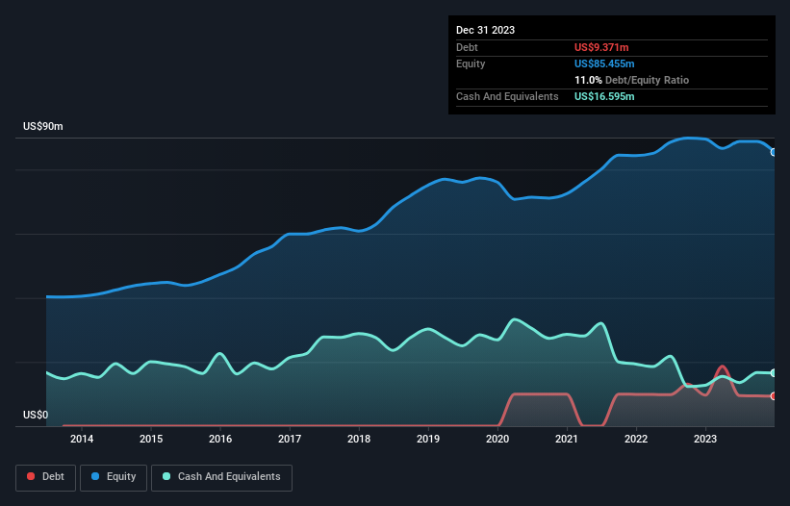Click the US$9.371m debt value
The height and width of the screenshot is (506, 790).
pos(601,47)
